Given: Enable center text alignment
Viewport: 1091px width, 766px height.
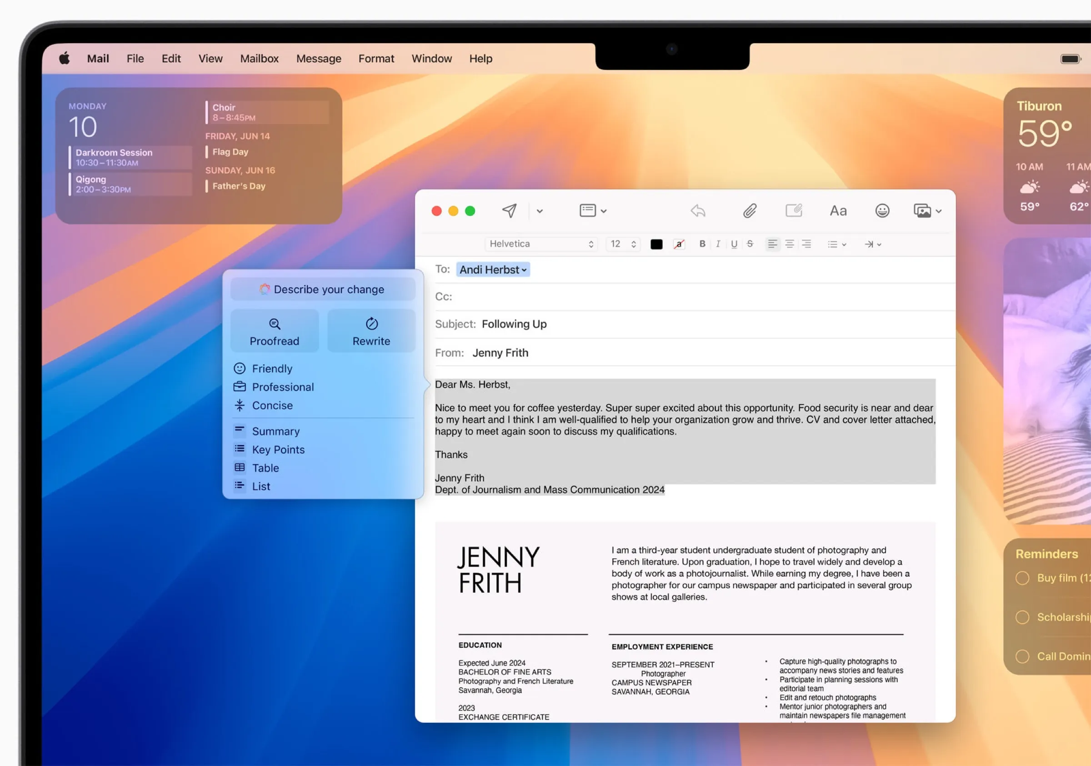Looking at the screenshot, I should pos(789,244).
